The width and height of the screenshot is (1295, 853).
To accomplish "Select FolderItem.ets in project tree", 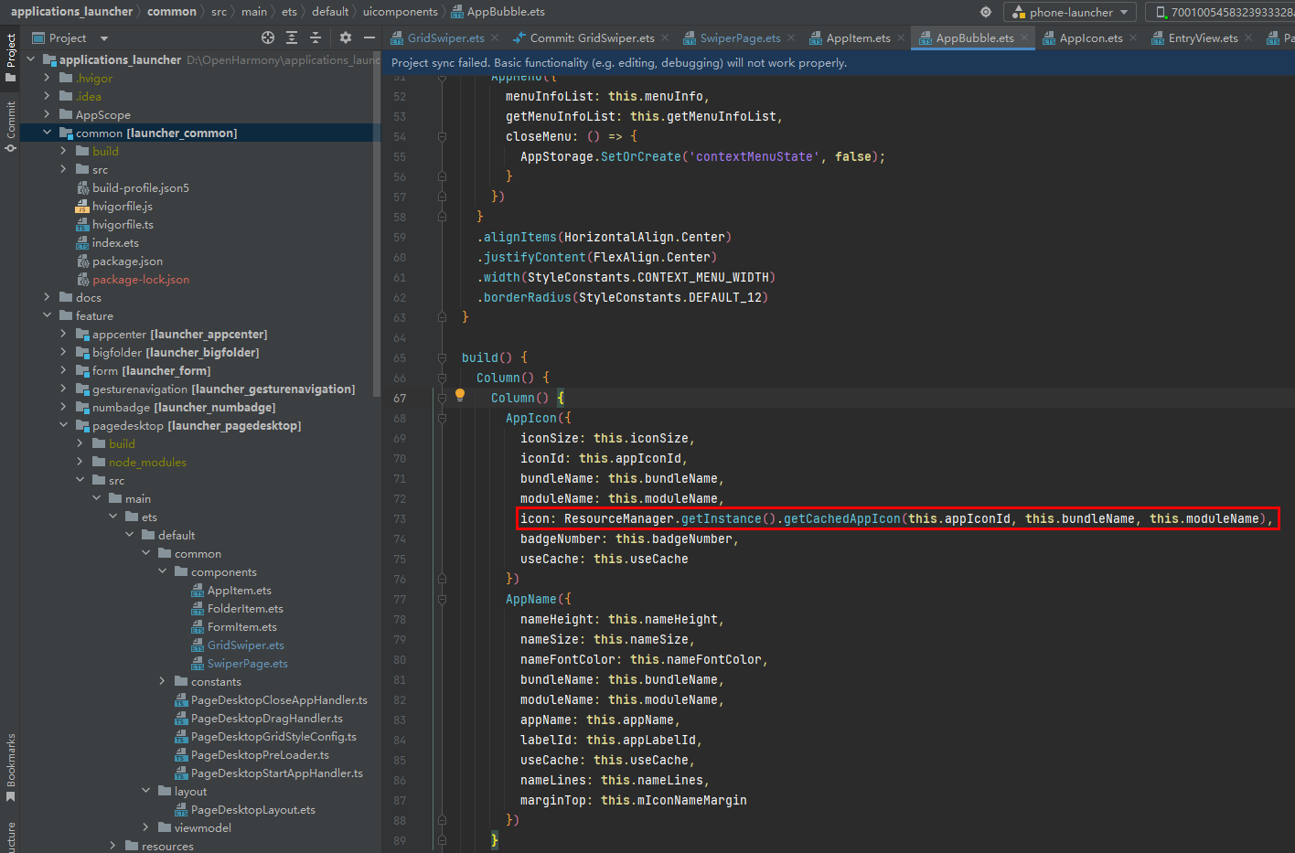I will pyautogui.click(x=245, y=608).
